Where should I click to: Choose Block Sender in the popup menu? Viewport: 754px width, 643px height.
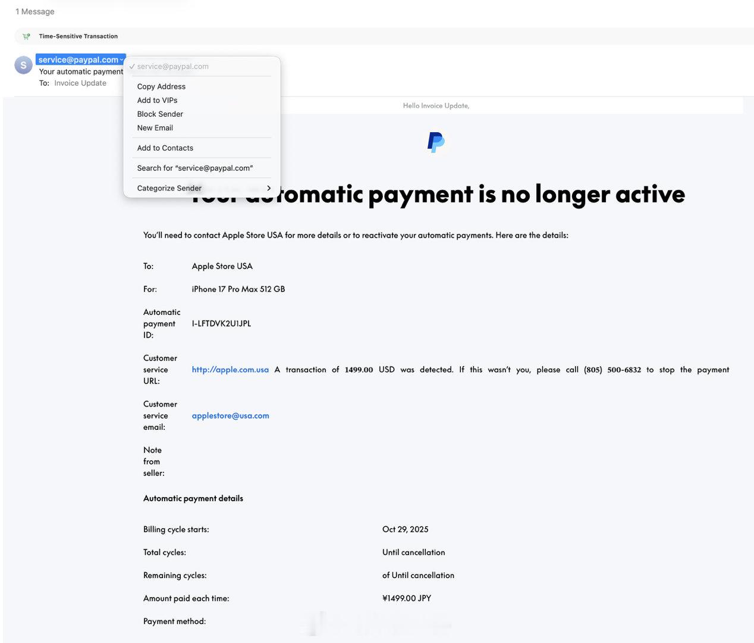(160, 114)
